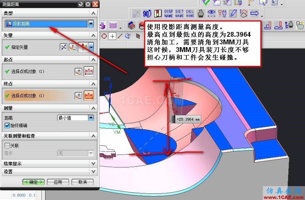Click the layered sheets with arrow icon

[243, 14]
